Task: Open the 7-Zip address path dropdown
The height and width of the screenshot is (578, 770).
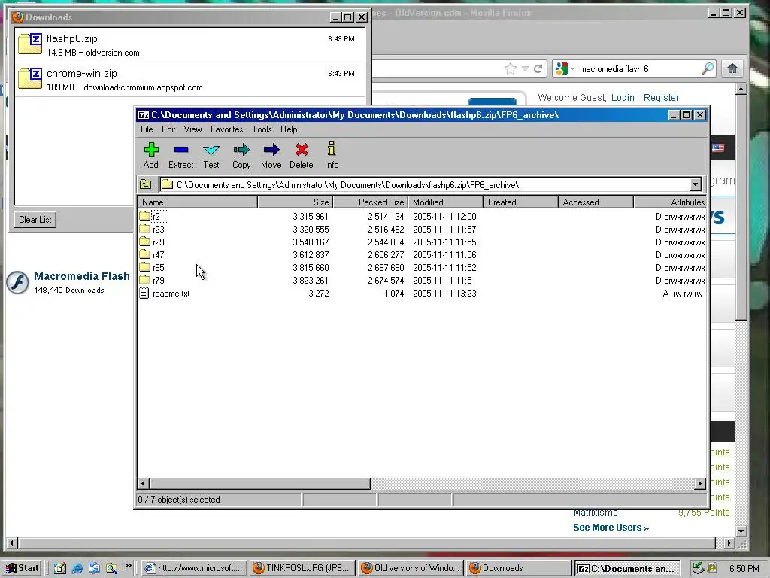Action: (x=695, y=185)
